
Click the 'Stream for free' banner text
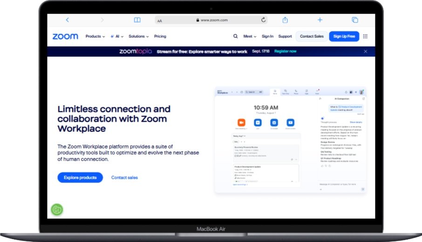click(x=202, y=52)
